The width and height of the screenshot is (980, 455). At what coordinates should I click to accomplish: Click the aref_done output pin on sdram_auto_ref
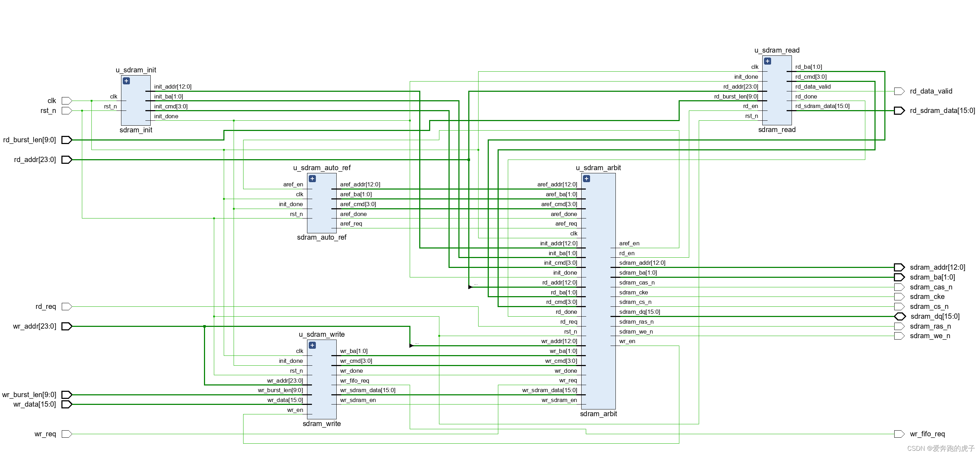pyautogui.click(x=353, y=214)
